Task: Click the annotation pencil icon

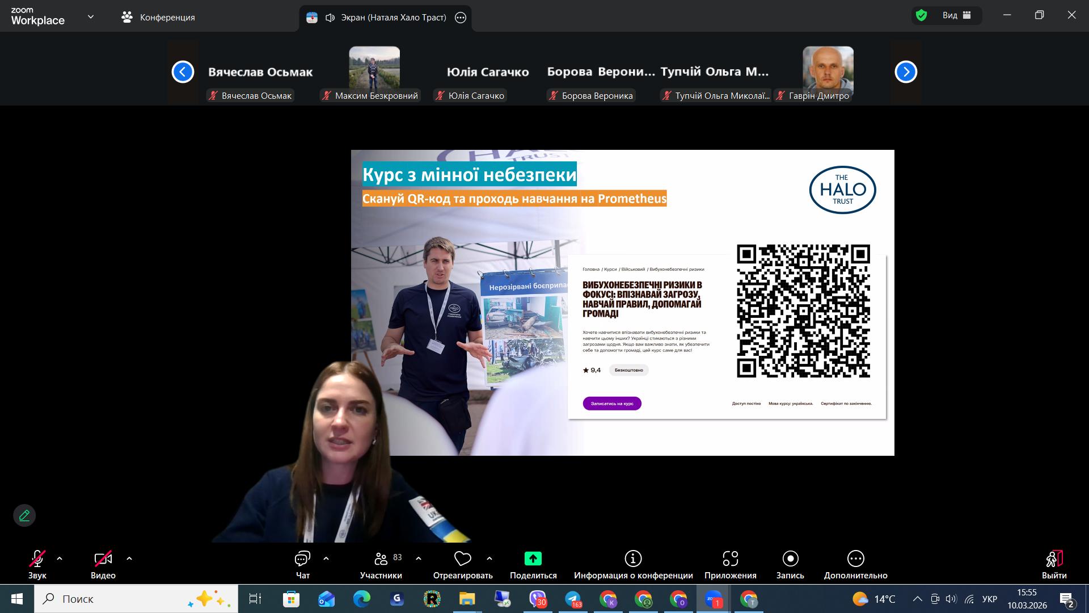Action: point(24,515)
